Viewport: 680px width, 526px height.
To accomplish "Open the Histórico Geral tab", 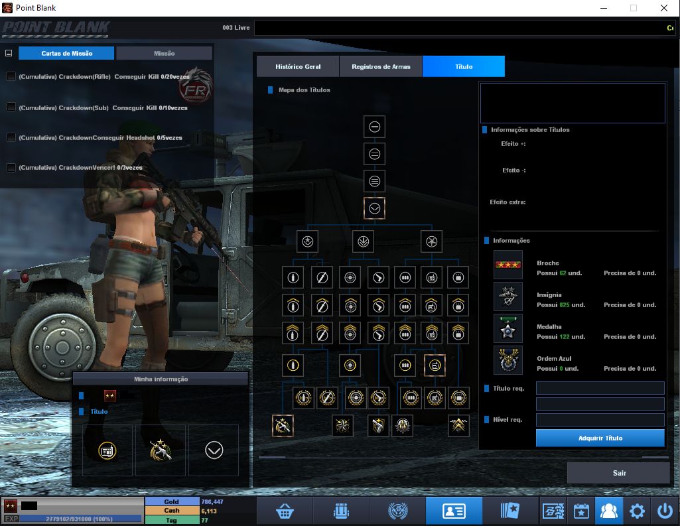I will click(x=298, y=66).
